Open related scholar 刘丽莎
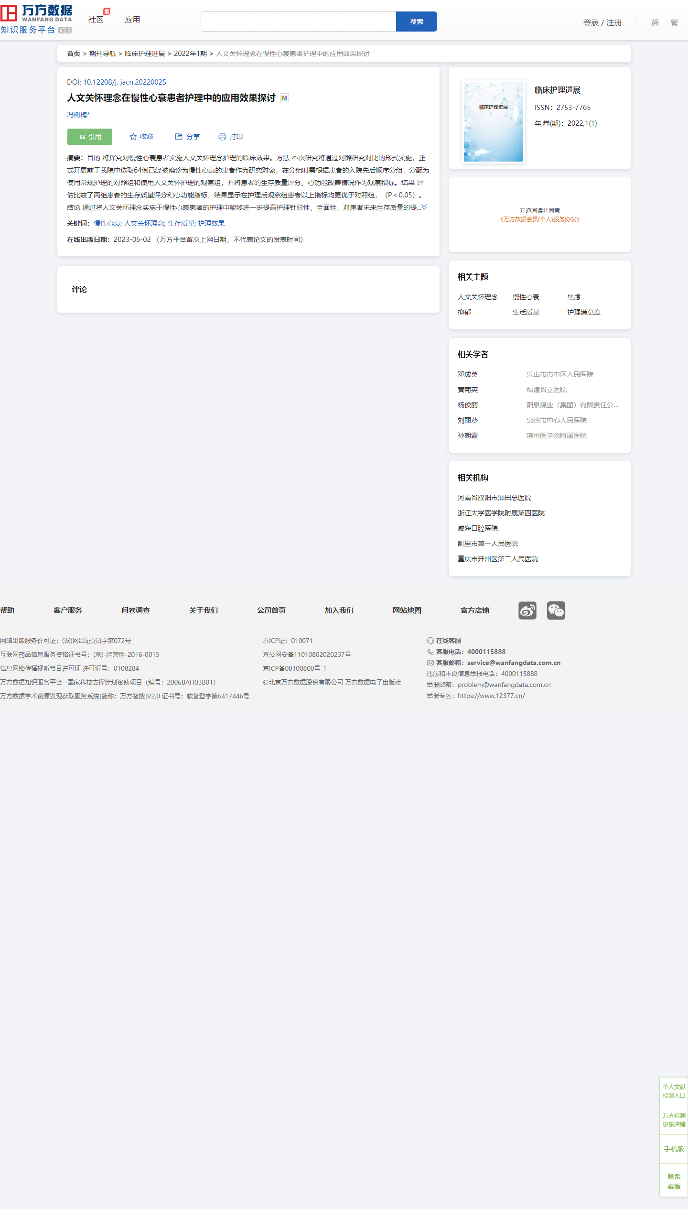Image resolution: width=688 pixels, height=1209 pixels. [468, 420]
